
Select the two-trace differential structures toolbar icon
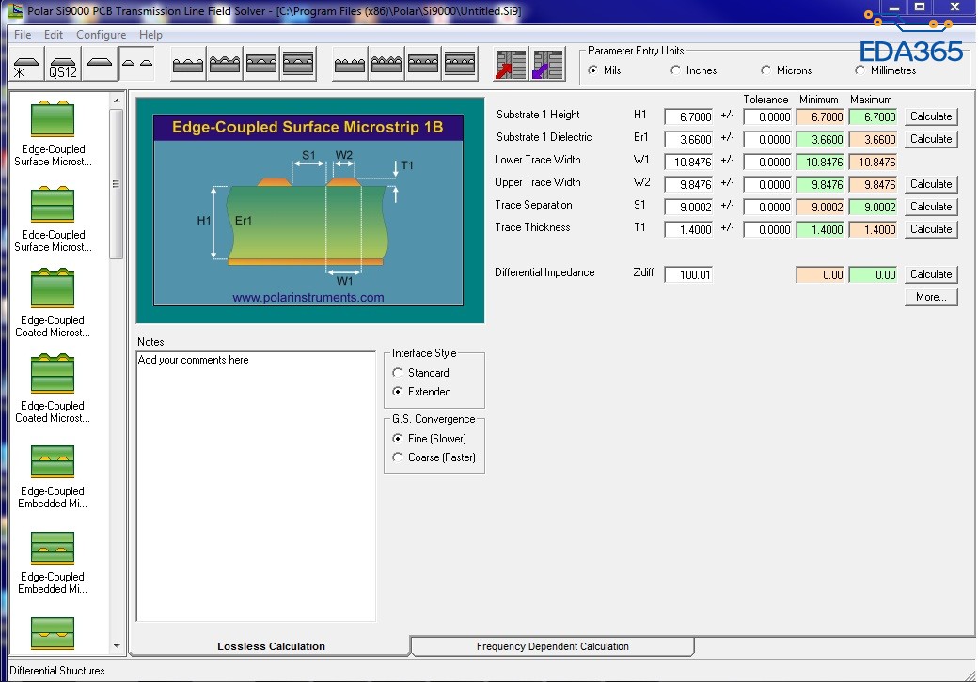137,64
